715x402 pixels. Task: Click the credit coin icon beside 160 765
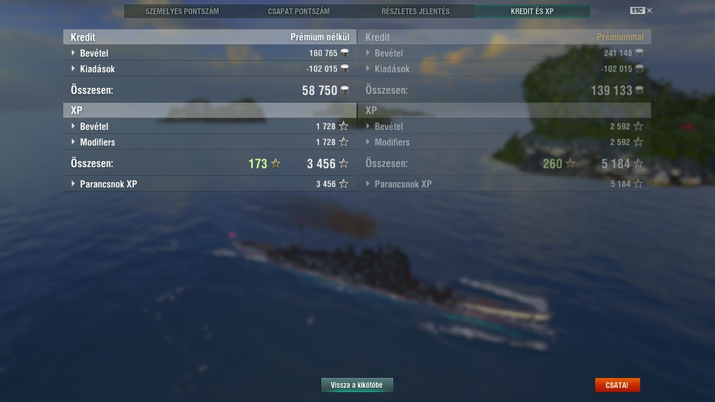(x=344, y=53)
